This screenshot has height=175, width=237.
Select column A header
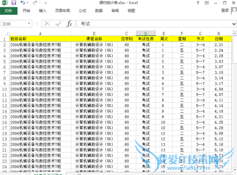40,34
